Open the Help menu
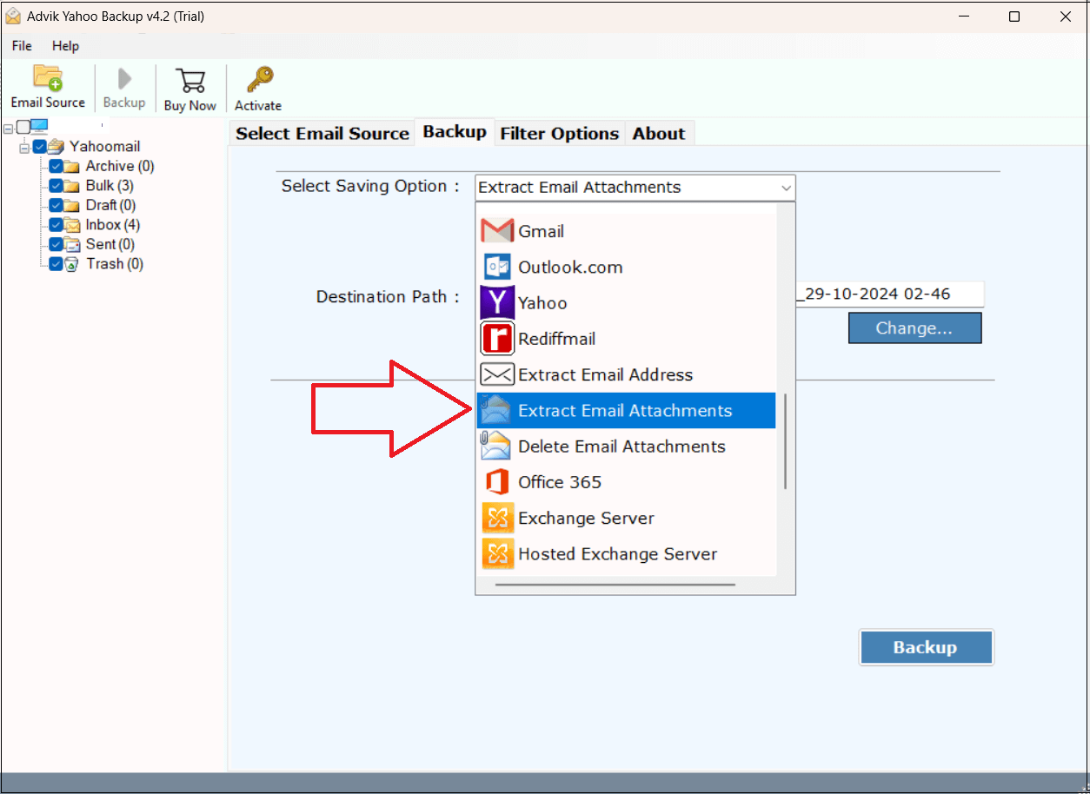 click(x=65, y=46)
